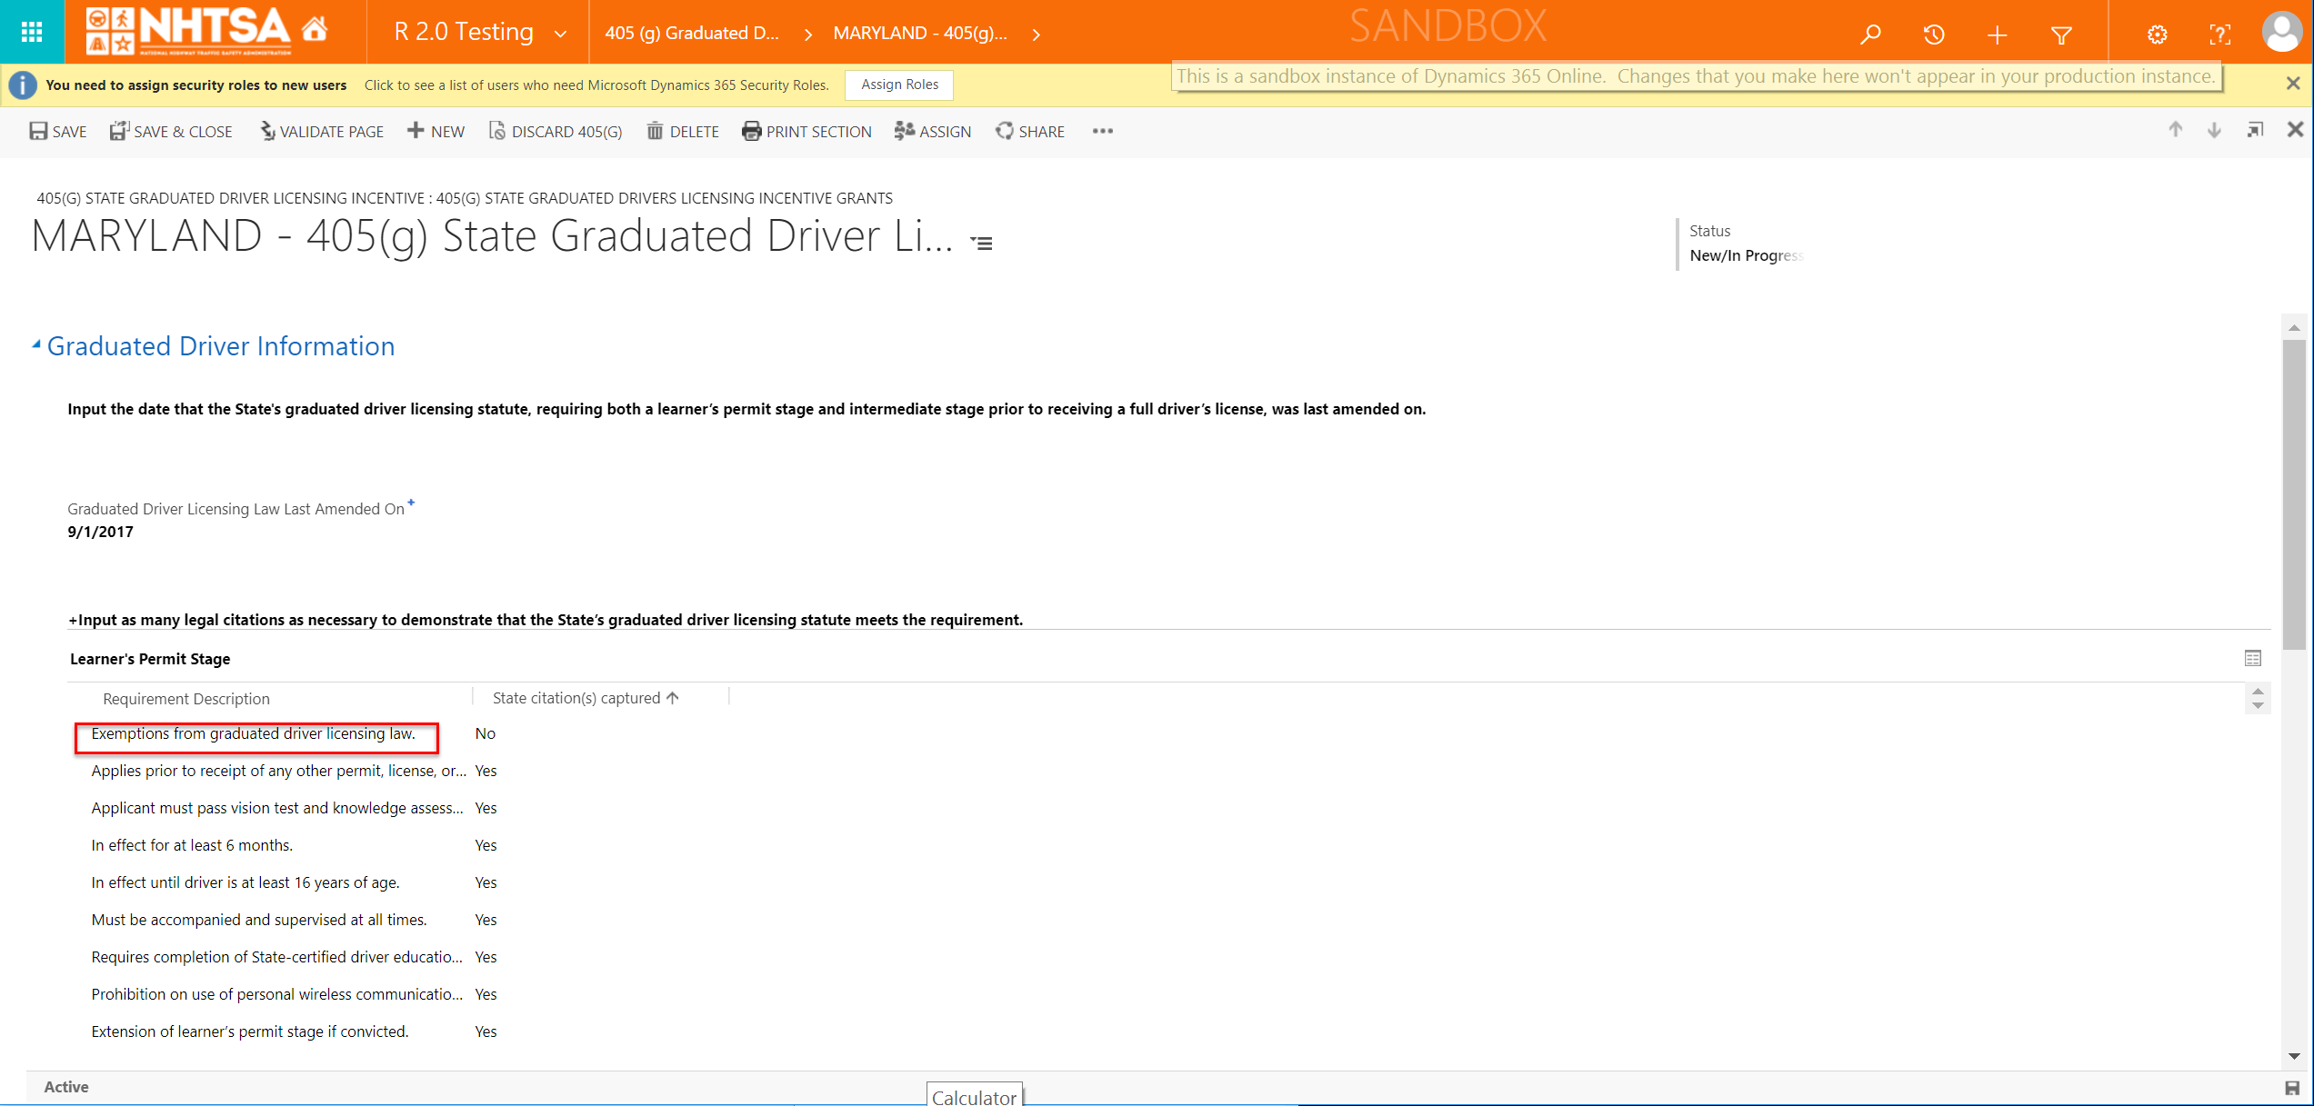The height and width of the screenshot is (1106, 2314).
Task: Open Exemptions from graduated driver licensing law
Action: coord(253,733)
